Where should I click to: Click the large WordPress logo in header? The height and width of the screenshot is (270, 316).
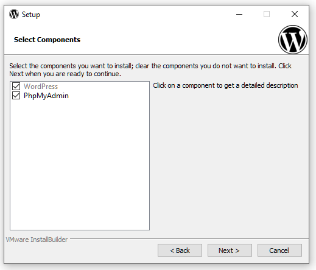(x=293, y=40)
